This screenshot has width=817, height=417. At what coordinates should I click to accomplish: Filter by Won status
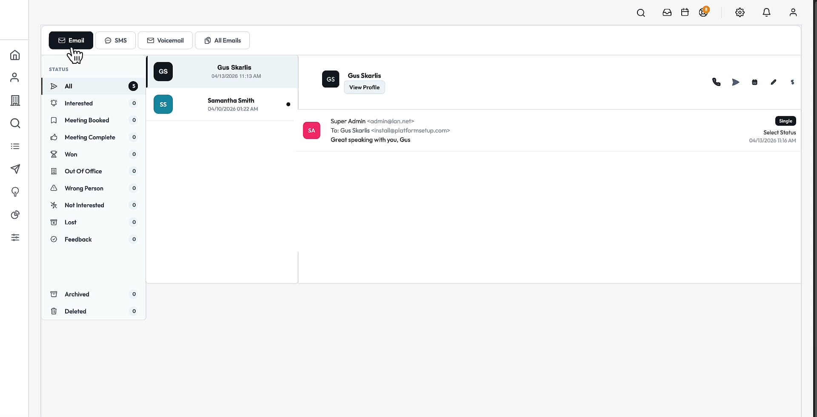94,154
